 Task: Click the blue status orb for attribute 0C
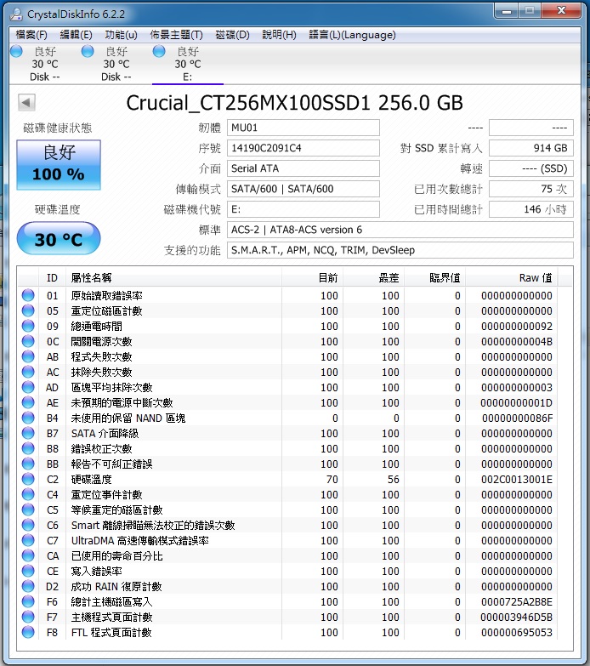[x=28, y=341]
